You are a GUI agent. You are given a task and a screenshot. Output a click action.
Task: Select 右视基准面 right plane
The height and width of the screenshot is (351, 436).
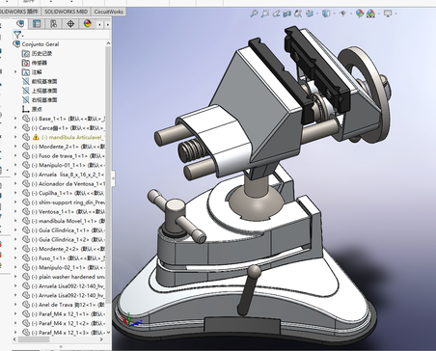(x=44, y=100)
